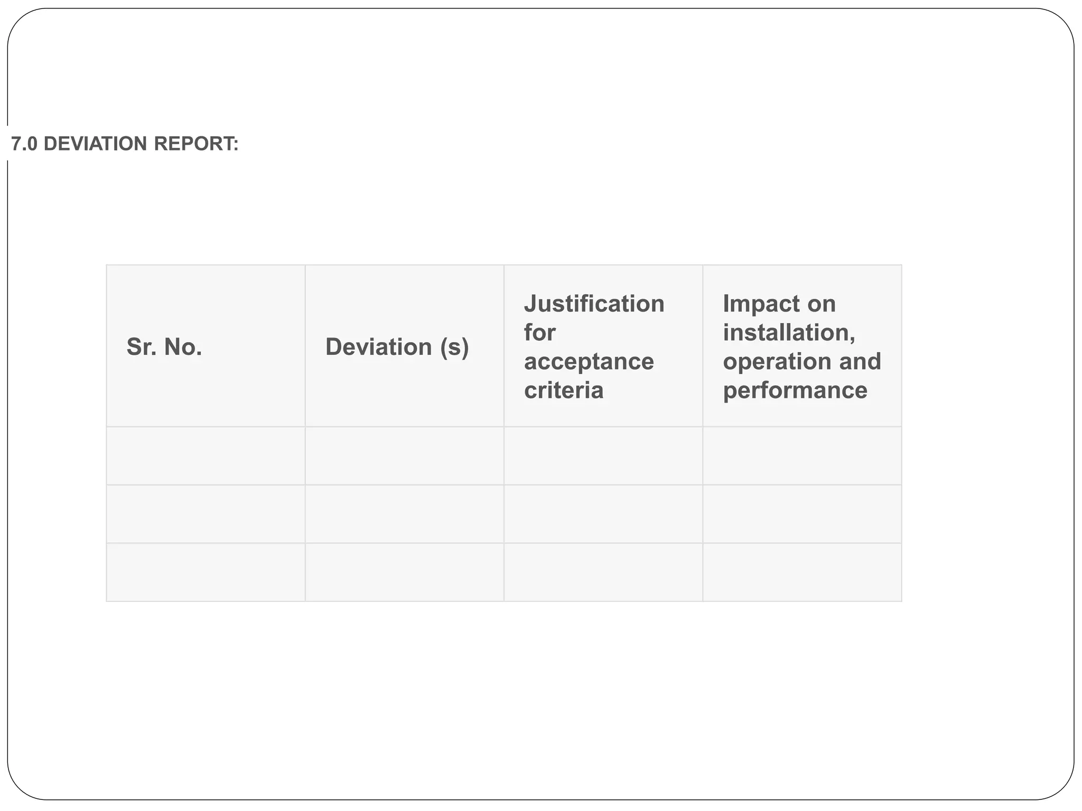Click last row's 'Sr. No.' cell
Viewport: 1082px width, 811px height.
click(206, 572)
